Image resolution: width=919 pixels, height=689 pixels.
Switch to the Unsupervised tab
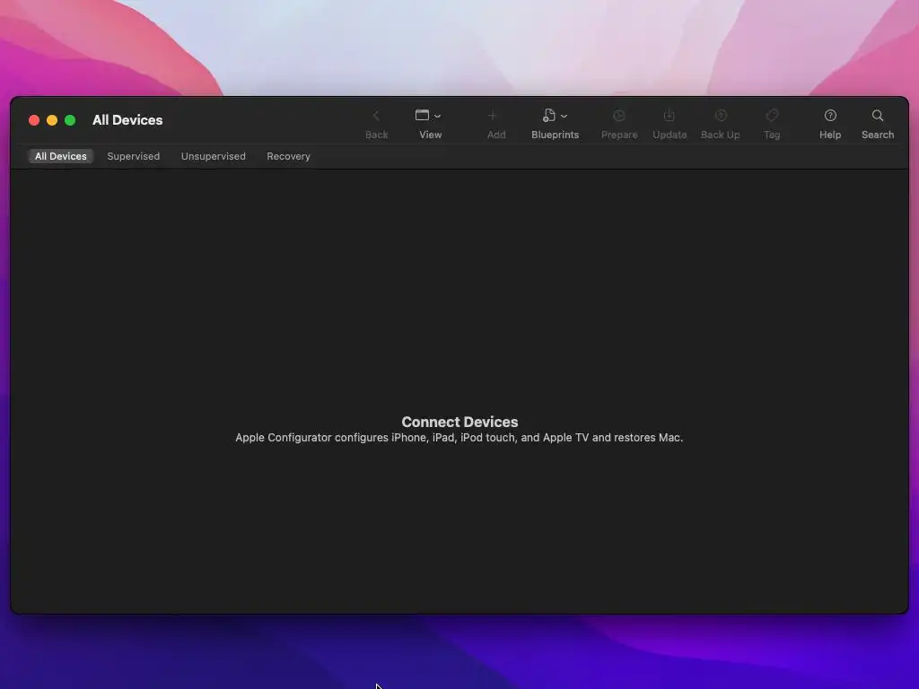tap(214, 156)
